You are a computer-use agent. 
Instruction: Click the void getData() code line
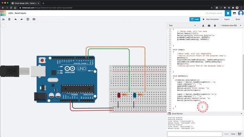[x=180, y=76]
